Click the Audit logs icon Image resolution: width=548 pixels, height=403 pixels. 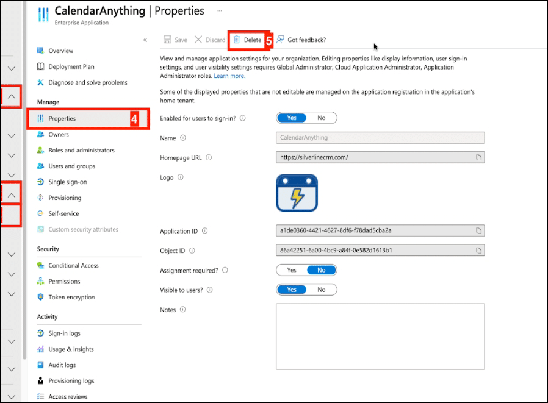[40, 365]
